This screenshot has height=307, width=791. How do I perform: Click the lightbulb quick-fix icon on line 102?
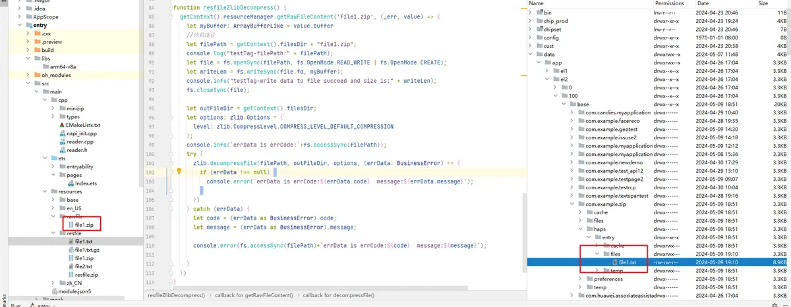pos(179,172)
